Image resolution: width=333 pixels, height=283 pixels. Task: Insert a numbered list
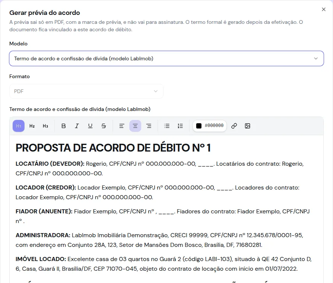(x=180, y=126)
